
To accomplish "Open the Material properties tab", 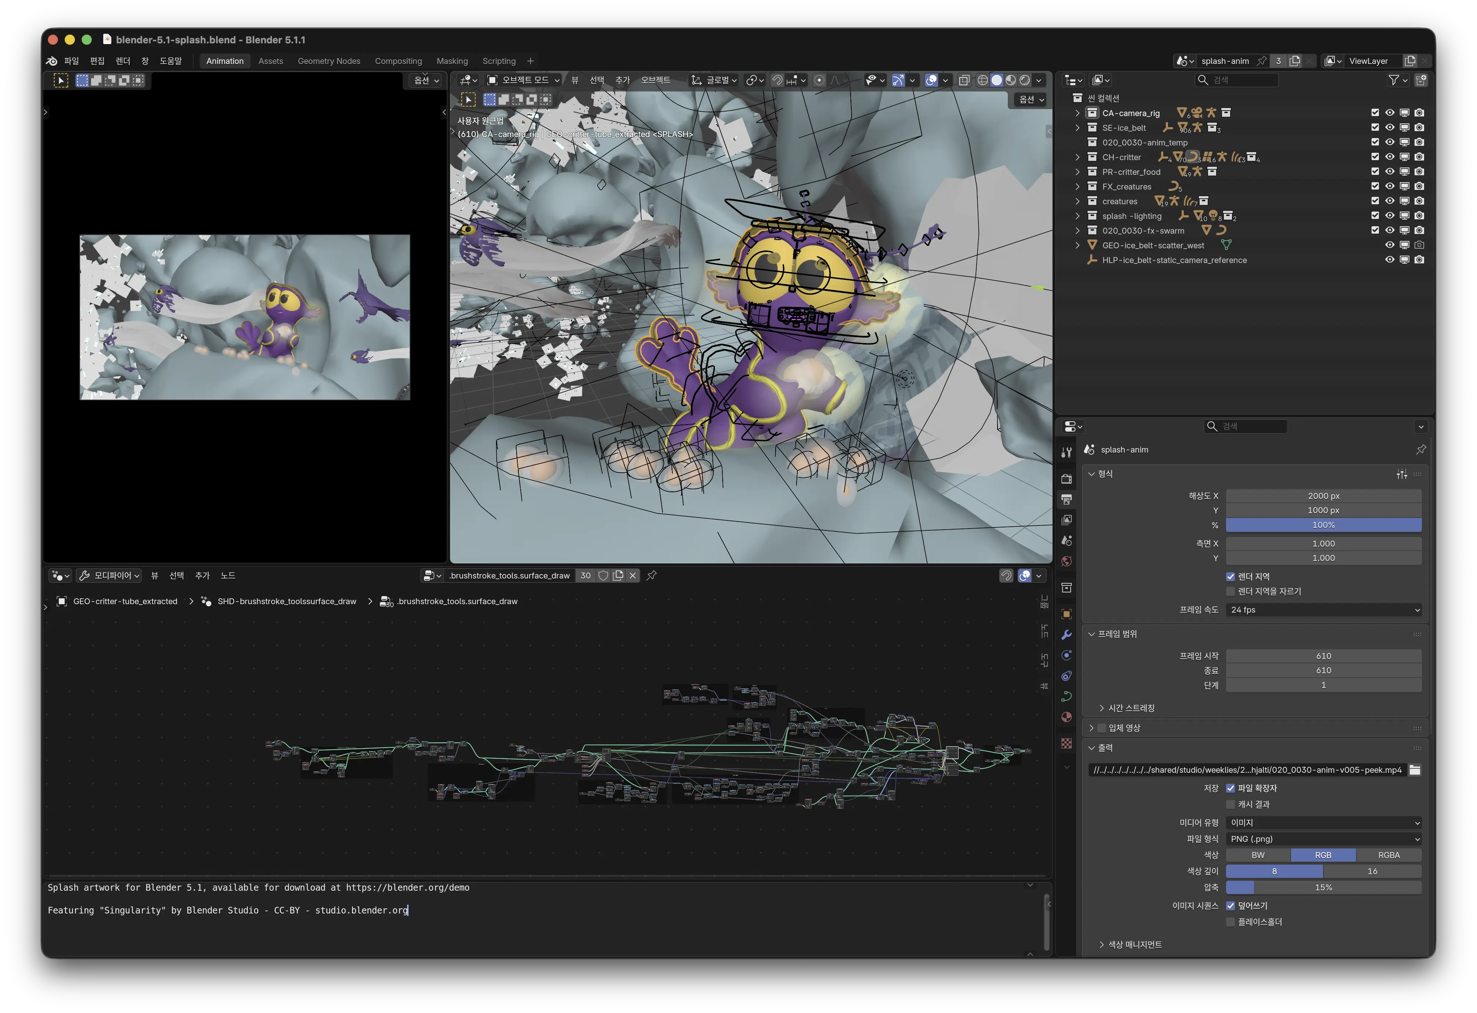I will pos(1067,717).
